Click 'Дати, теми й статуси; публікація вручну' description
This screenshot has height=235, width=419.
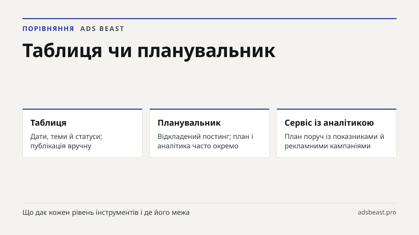(66, 141)
